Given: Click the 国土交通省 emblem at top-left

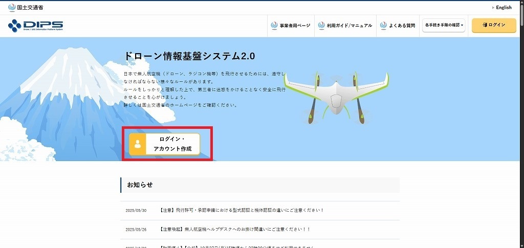Looking at the screenshot, I should (x=12, y=7).
